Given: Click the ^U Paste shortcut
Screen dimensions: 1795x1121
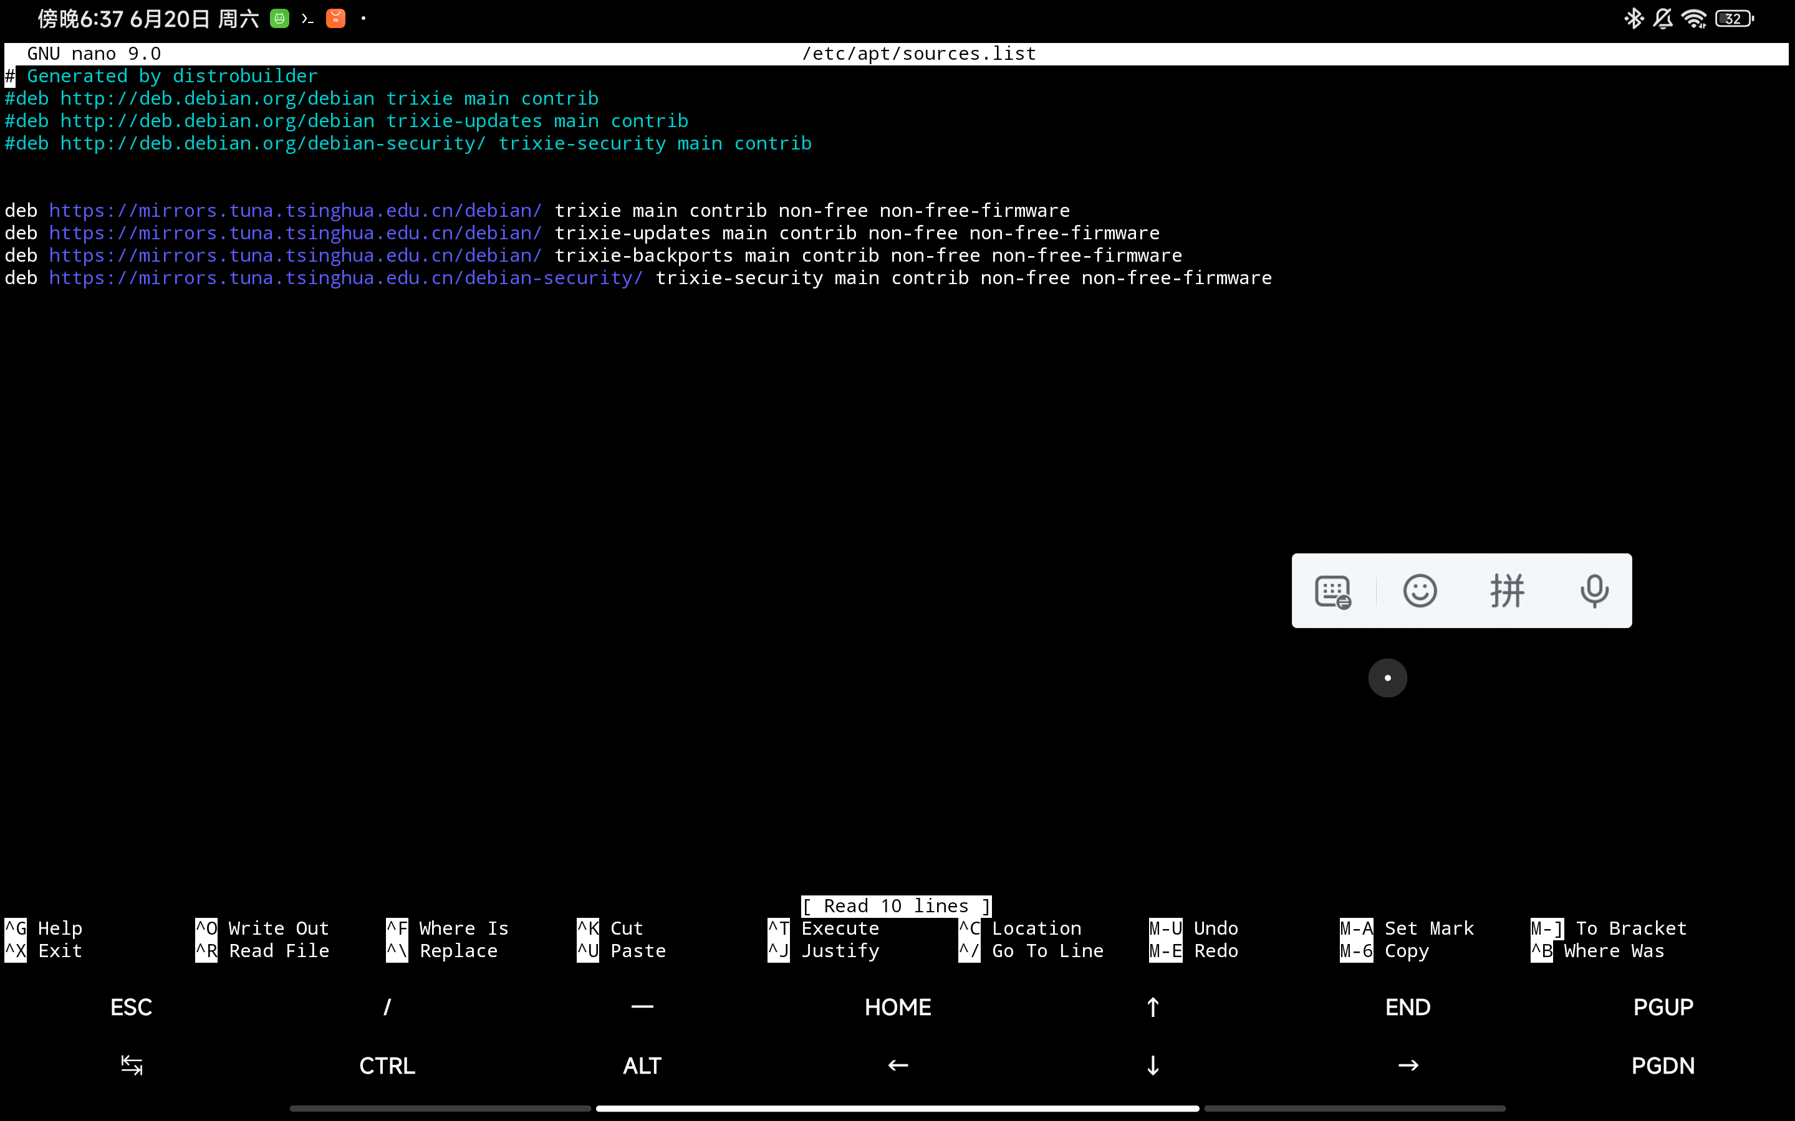Looking at the screenshot, I should (x=622, y=950).
